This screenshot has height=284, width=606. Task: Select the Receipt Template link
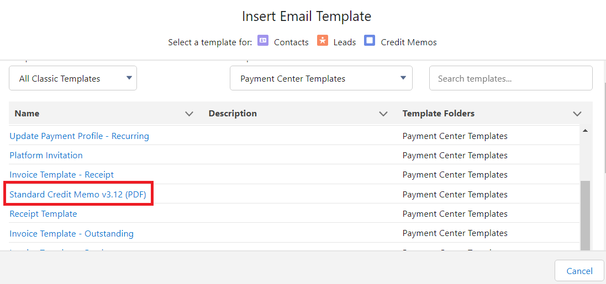[x=44, y=214]
